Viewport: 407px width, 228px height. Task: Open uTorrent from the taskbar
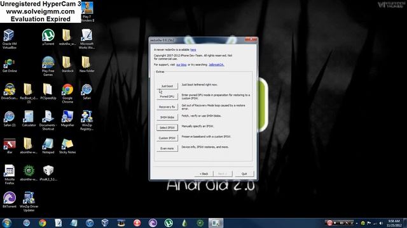coord(169,223)
